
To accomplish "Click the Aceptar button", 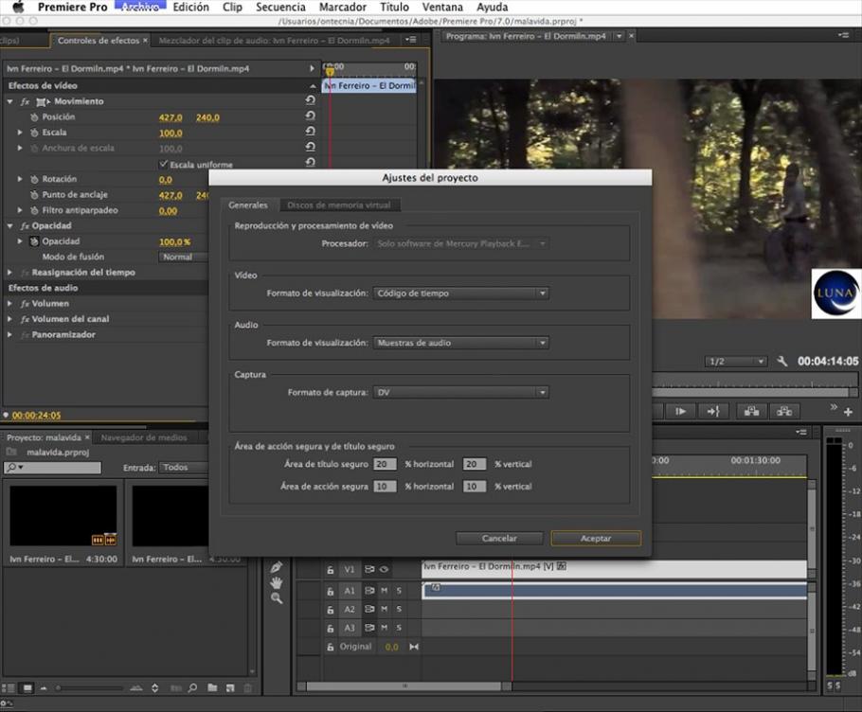I will [596, 537].
